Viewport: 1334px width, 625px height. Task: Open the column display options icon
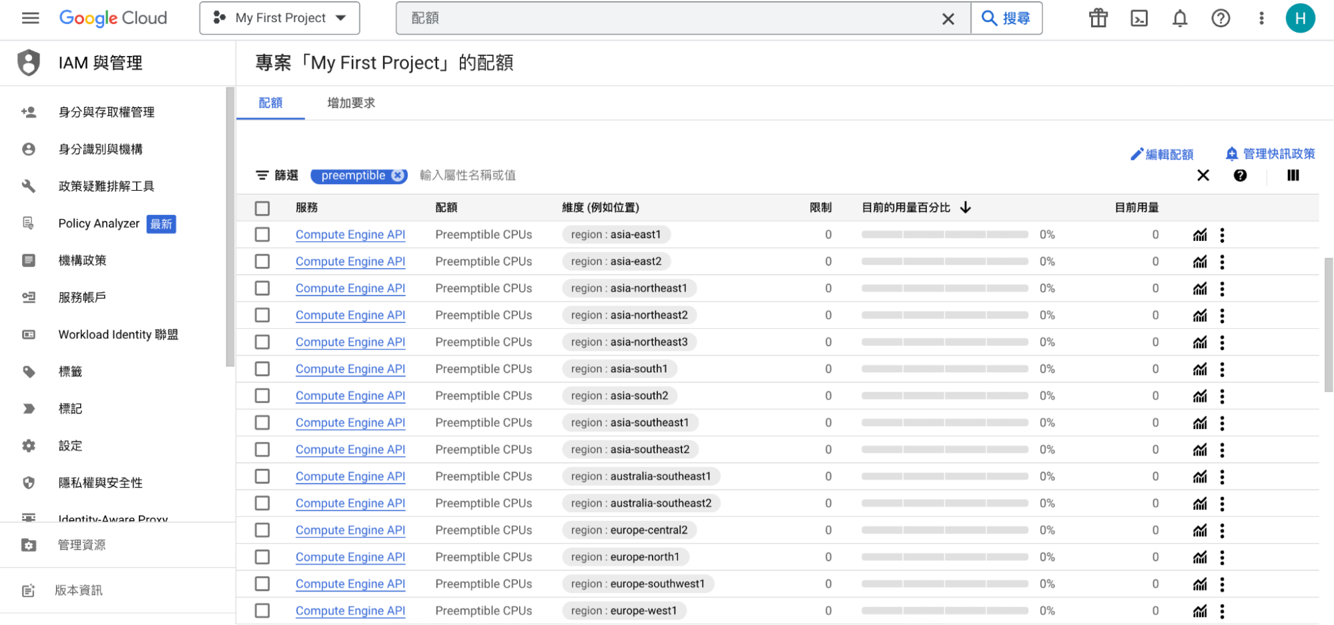(1293, 175)
